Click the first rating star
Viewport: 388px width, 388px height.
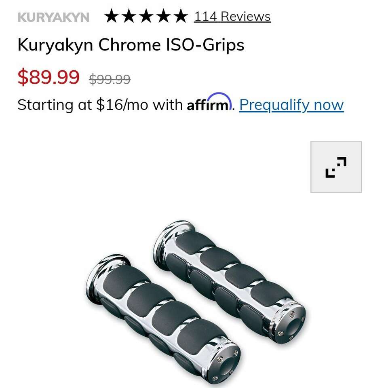112,16
